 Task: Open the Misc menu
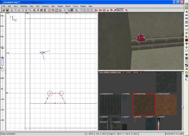tap(53, 6)
